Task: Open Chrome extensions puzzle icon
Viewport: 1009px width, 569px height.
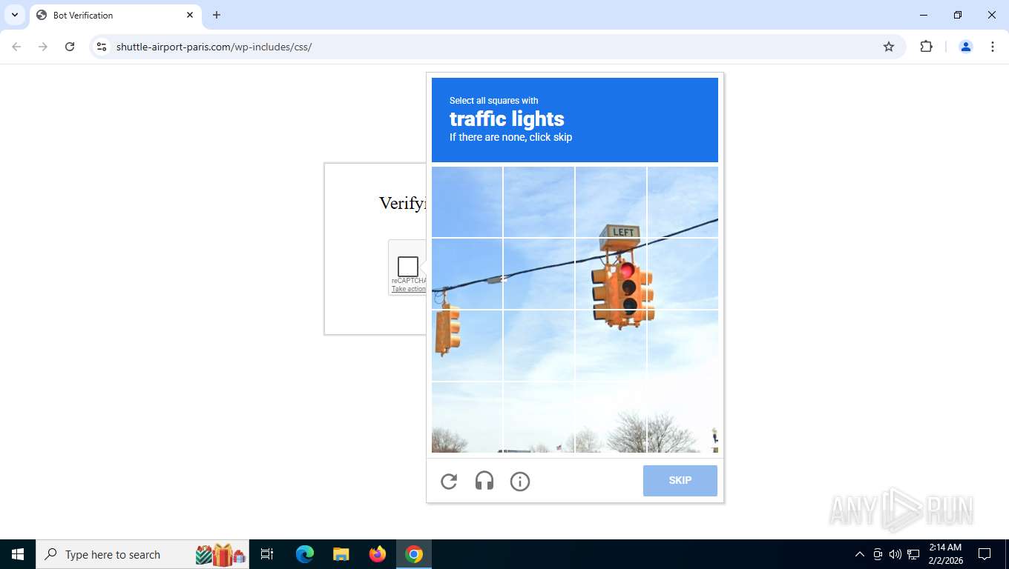Action: coord(926,47)
